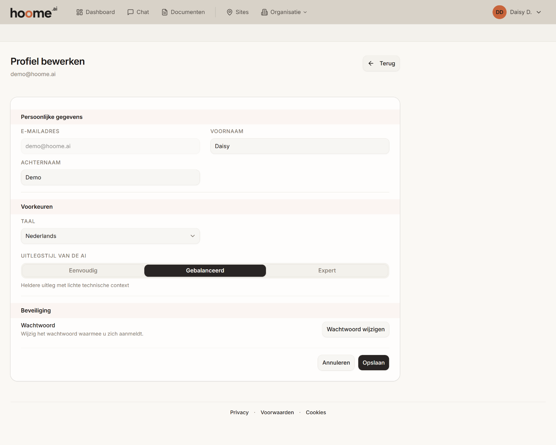Expand the Daisy D. user menu chevron
This screenshot has width=556, height=445.
[x=539, y=12]
